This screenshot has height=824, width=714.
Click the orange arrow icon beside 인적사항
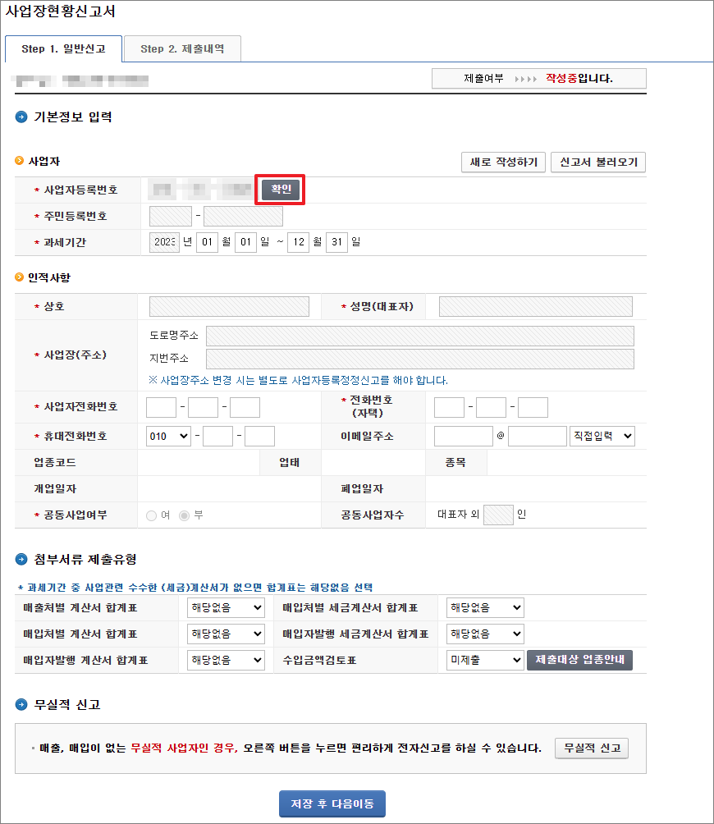20,277
